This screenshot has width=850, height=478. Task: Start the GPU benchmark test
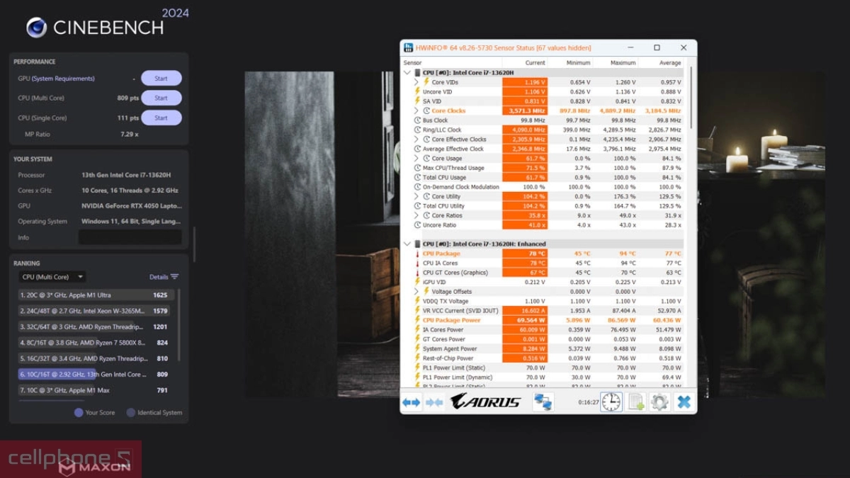161,79
